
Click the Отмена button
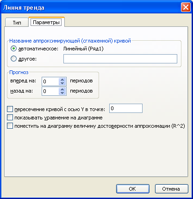[171, 189]
